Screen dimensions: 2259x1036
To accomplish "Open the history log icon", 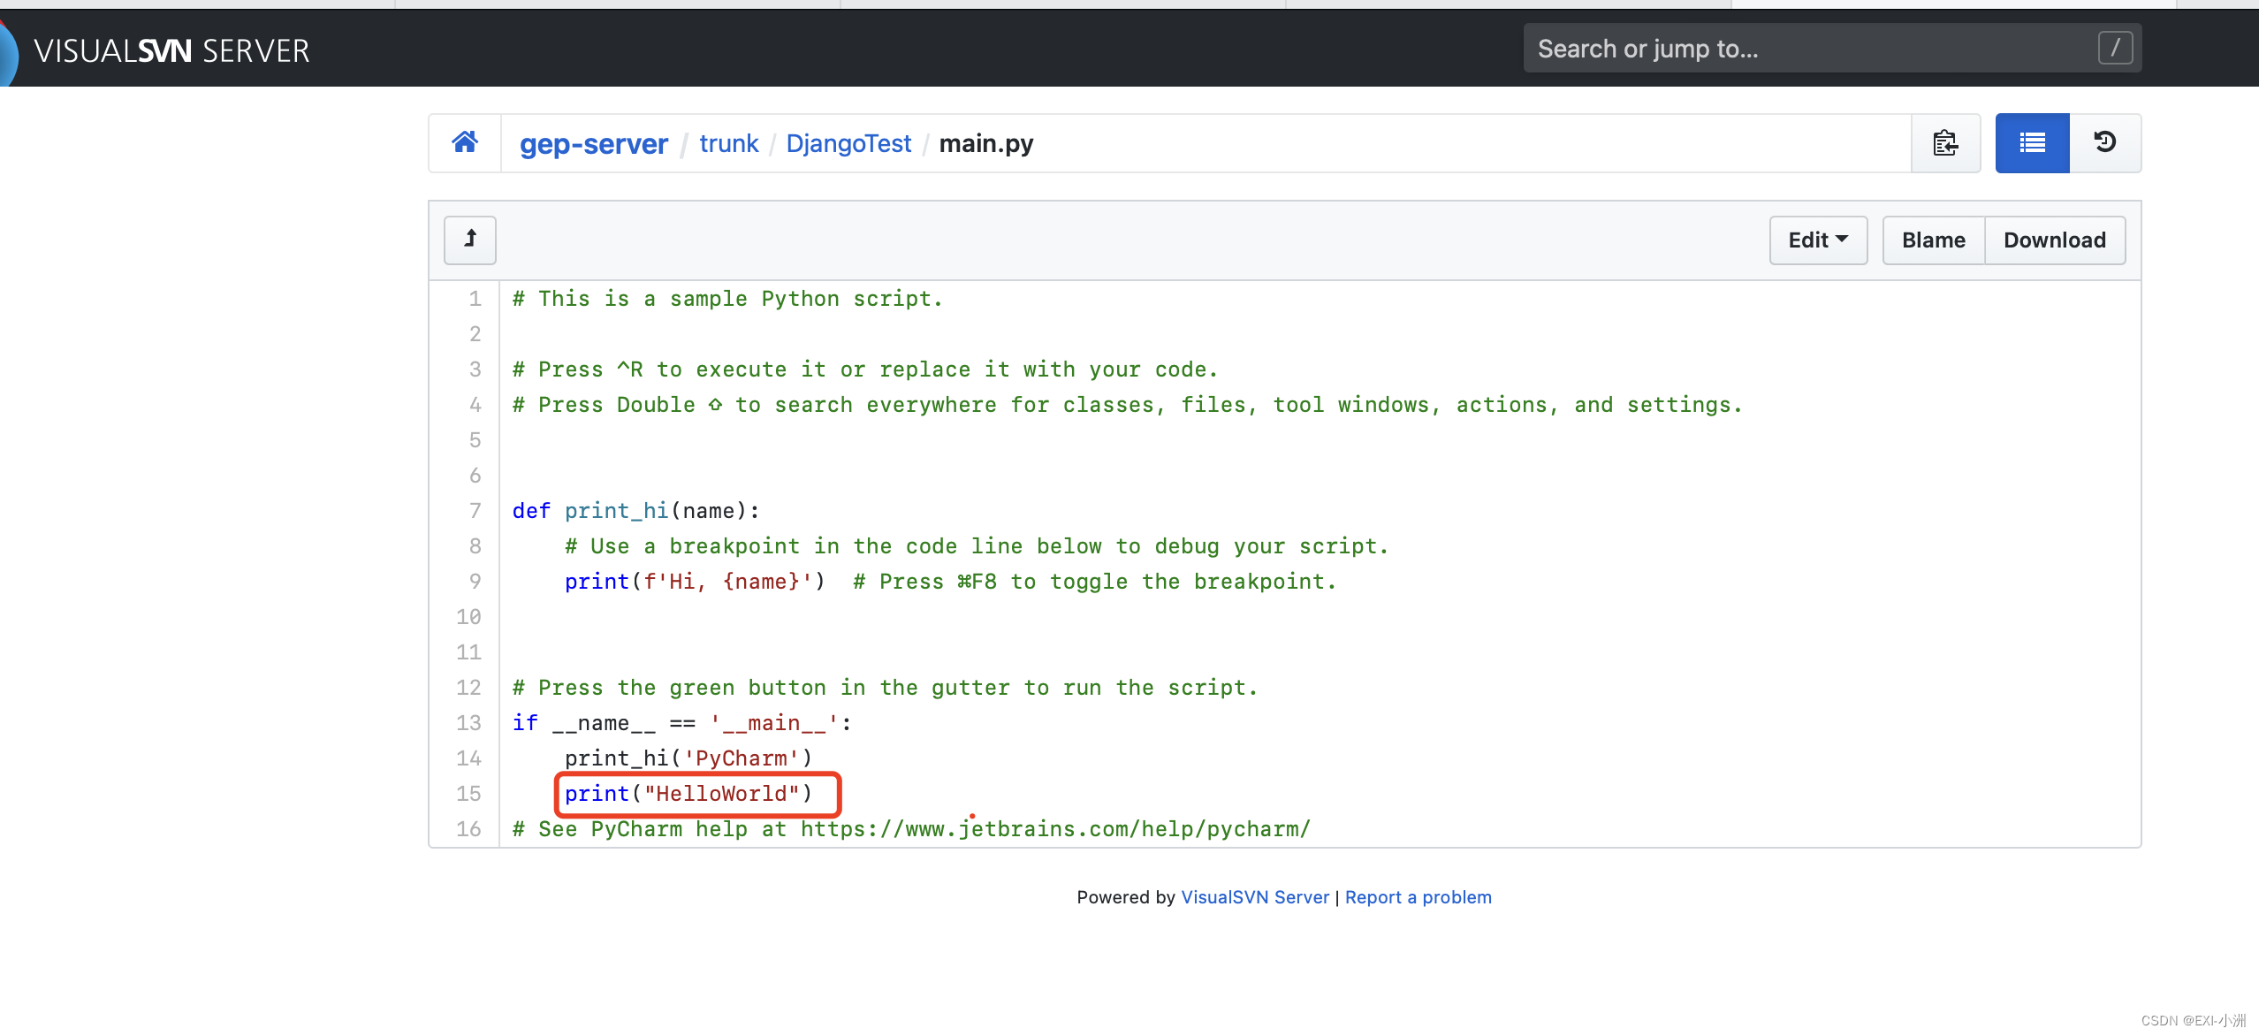I will click(2104, 142).
